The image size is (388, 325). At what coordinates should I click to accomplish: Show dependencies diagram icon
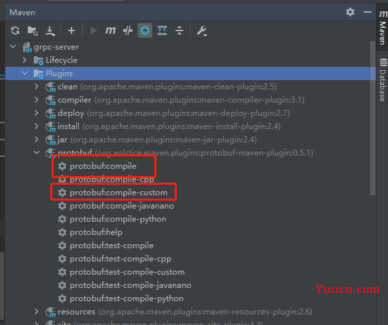click(162, 30)
